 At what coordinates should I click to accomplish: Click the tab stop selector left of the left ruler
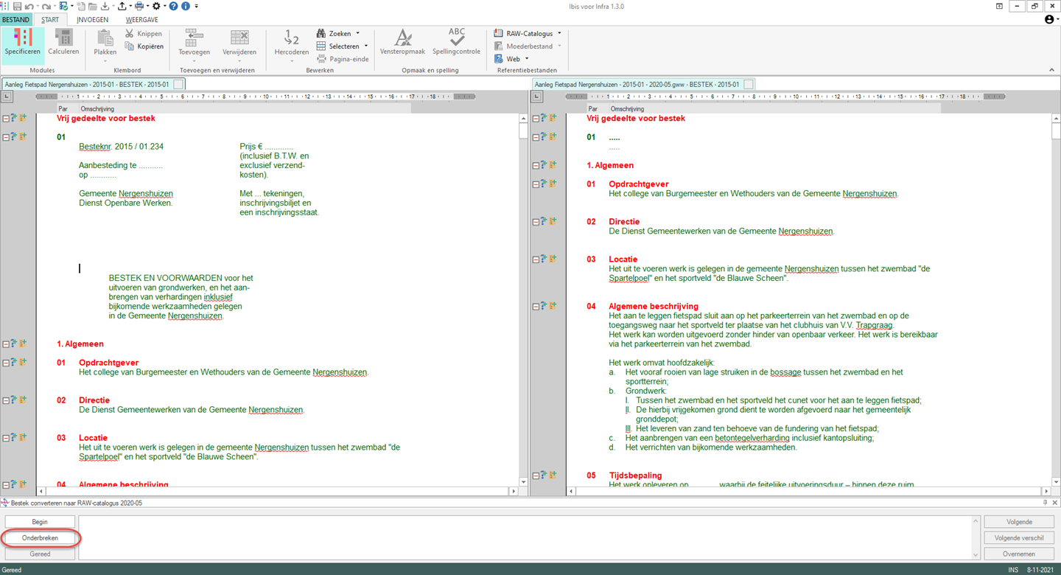8,97
